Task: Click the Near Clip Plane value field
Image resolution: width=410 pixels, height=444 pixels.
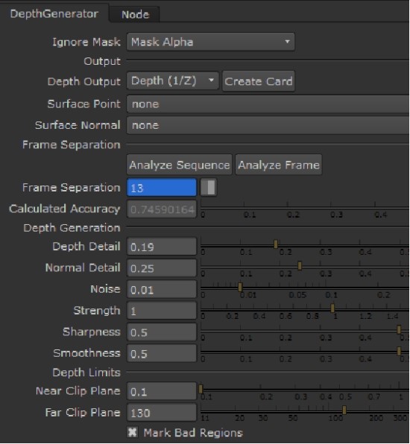Action: [x=162, y=391]
